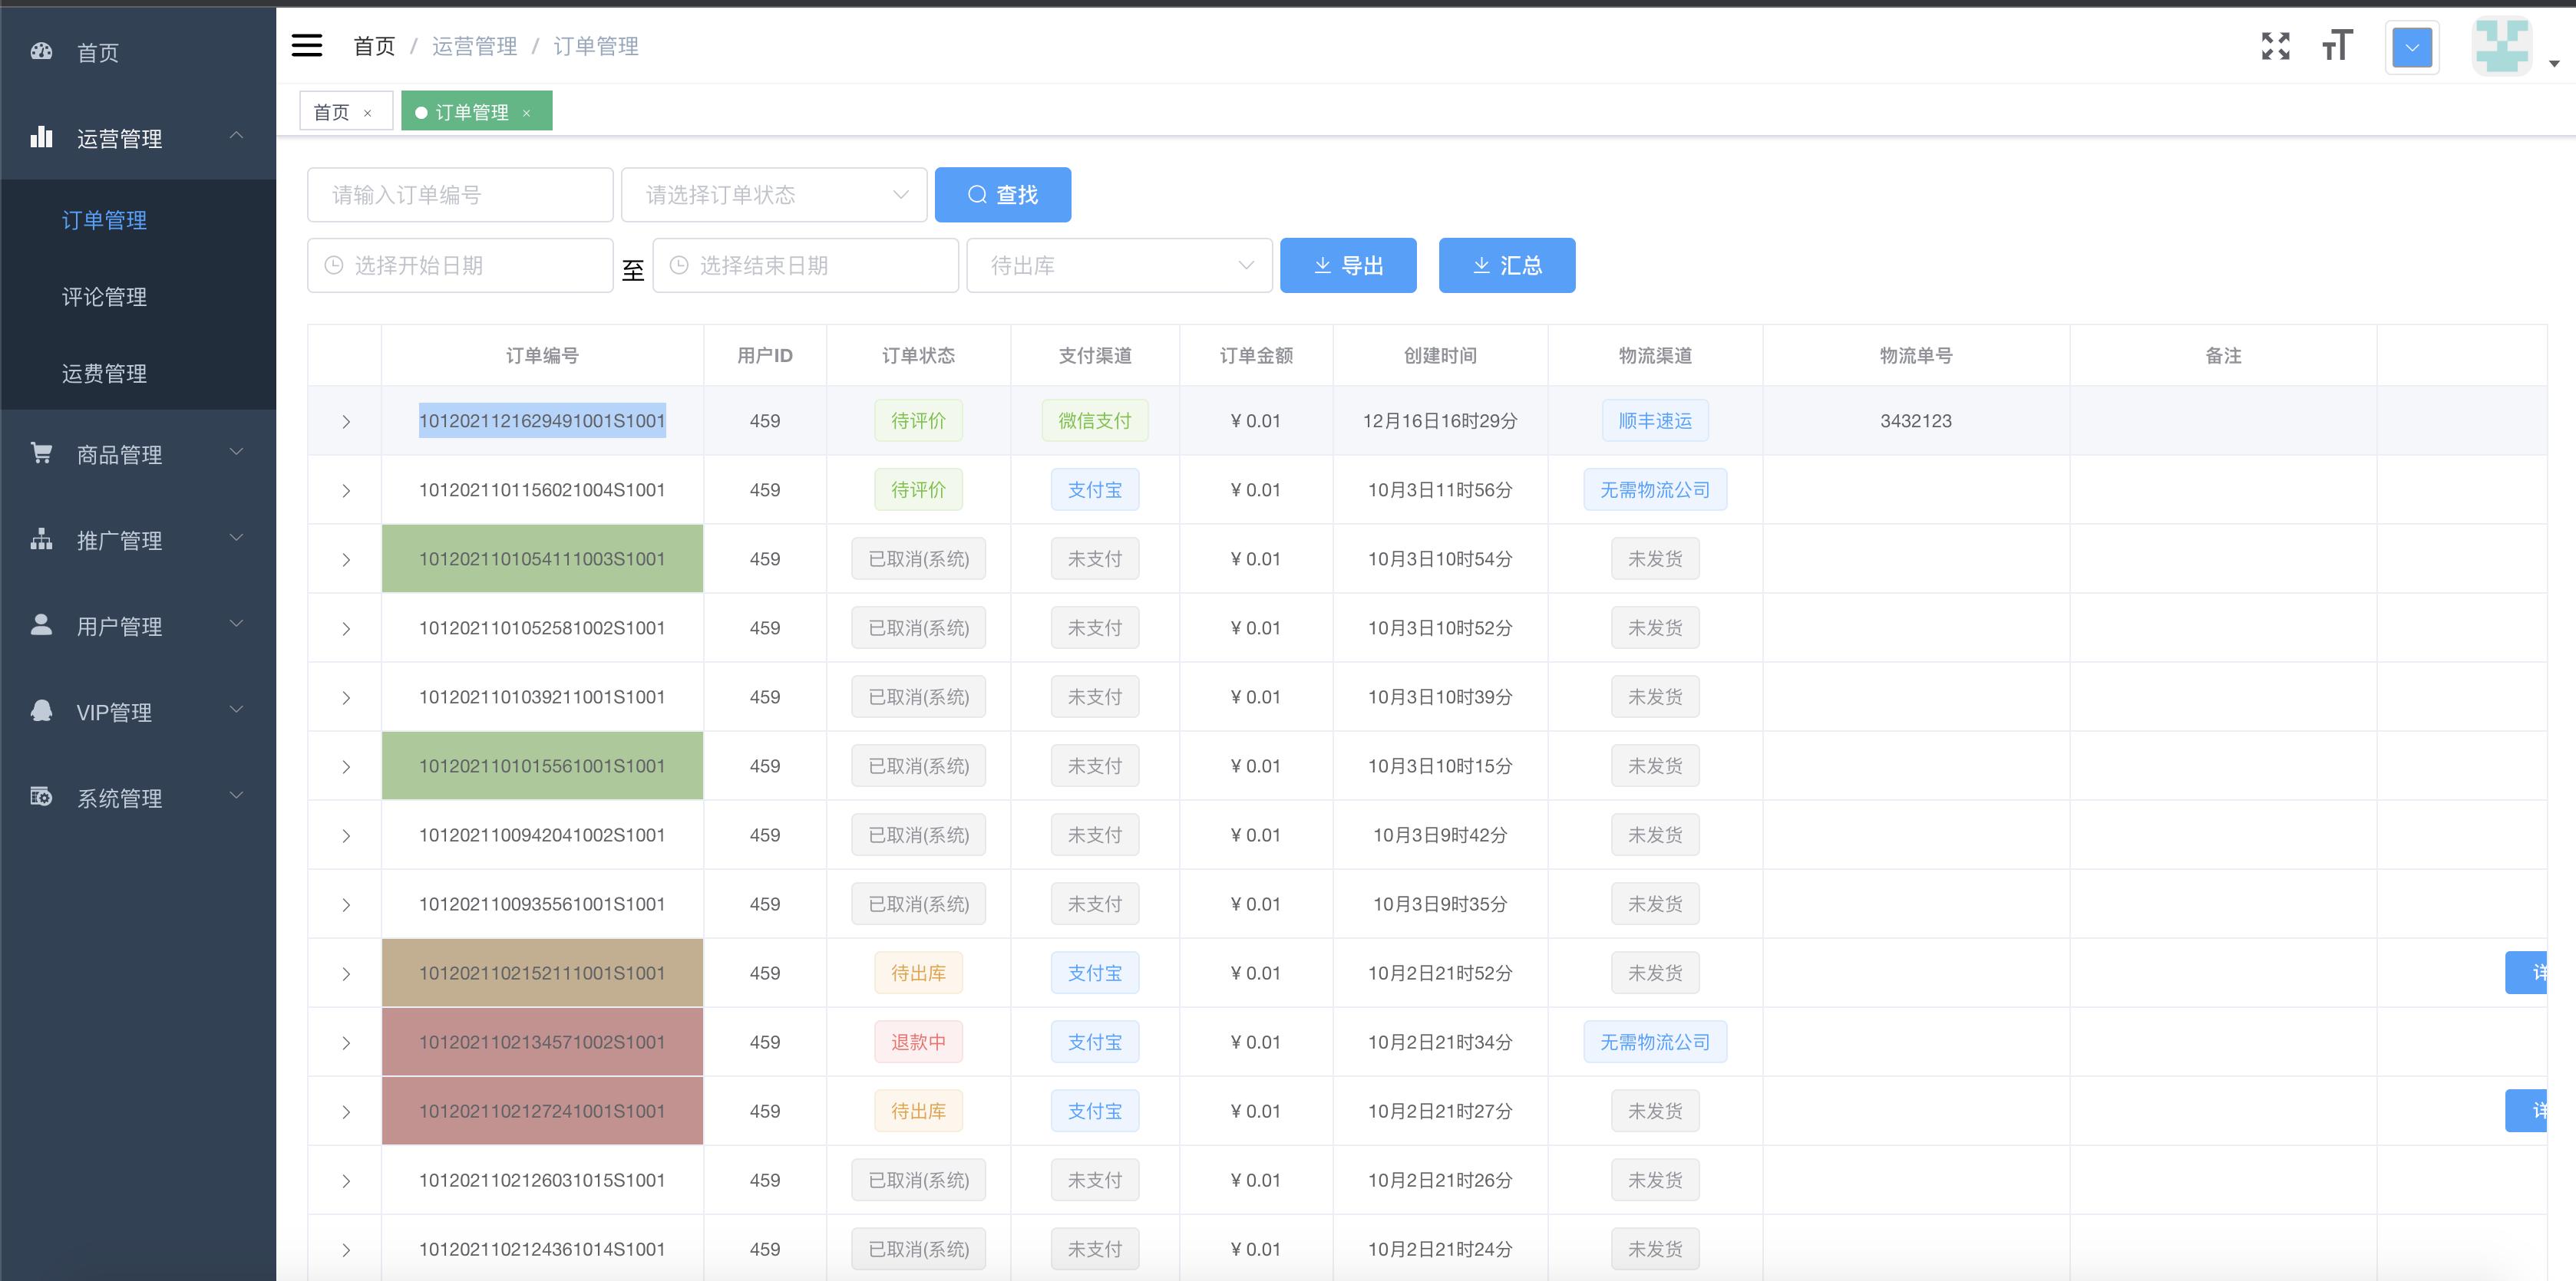2576x1281 pixels.
Task: Expand row for order 101202112162949​1001S1001
Action: 346,422
